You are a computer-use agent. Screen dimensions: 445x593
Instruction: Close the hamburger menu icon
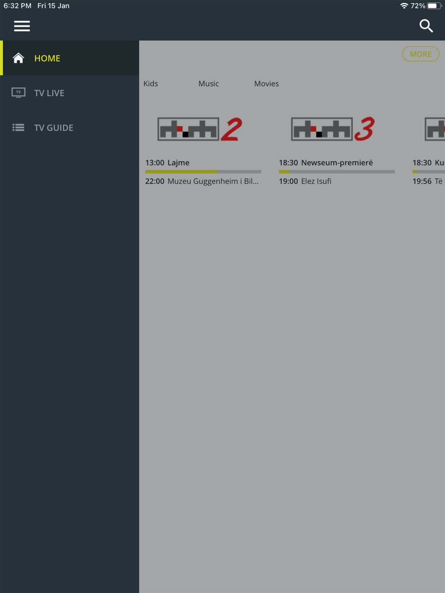(x=22, y=26)
